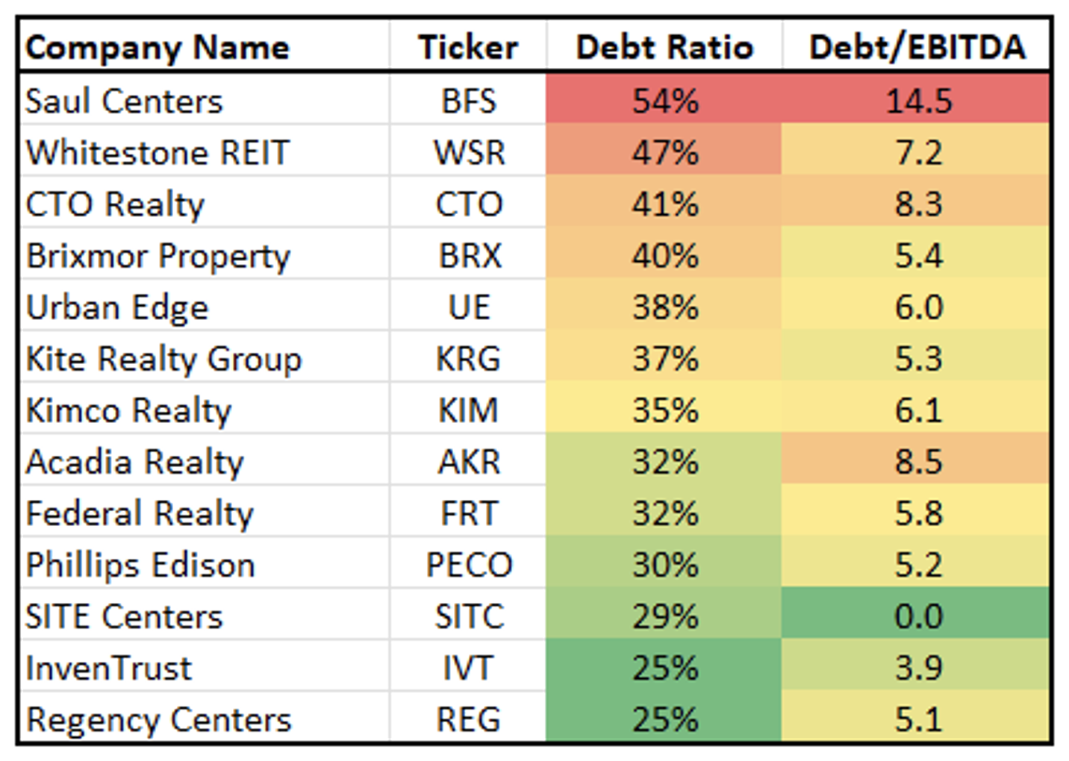Select the KIM ticker cell
1069x761 pixels.
coord(468,410)
